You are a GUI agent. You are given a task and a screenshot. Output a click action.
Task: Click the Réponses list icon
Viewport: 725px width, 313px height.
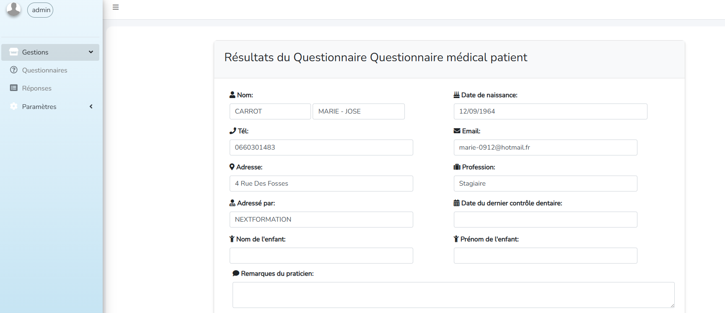(14, 88)
